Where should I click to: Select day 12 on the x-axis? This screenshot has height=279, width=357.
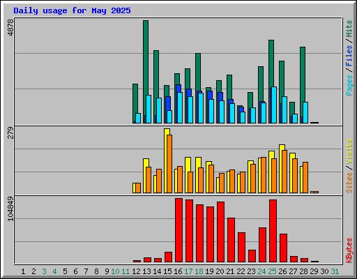136,271
